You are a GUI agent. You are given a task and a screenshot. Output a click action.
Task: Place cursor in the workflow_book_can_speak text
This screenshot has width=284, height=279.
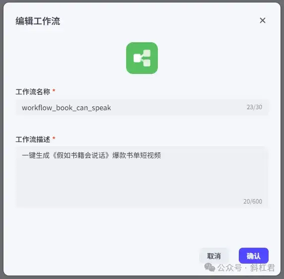[x=67, y=108]
